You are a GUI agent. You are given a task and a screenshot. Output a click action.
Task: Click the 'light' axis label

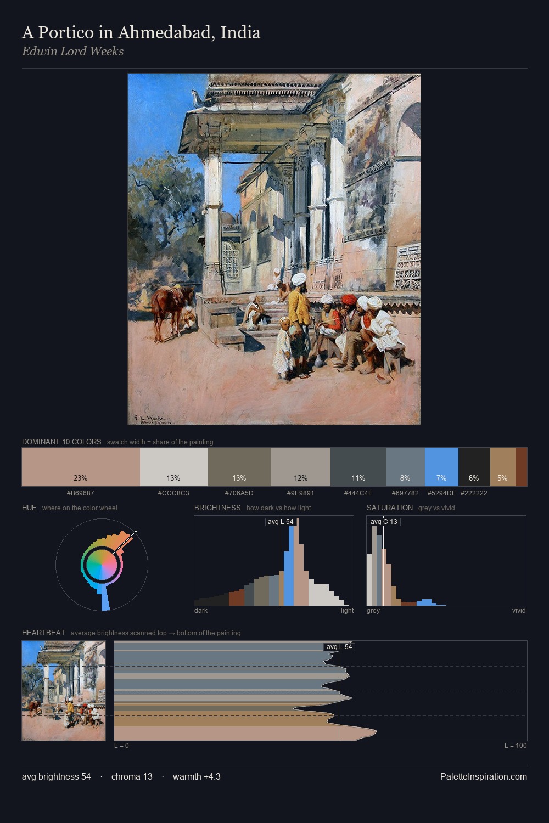pyautogui.click(x=347, y=611)
